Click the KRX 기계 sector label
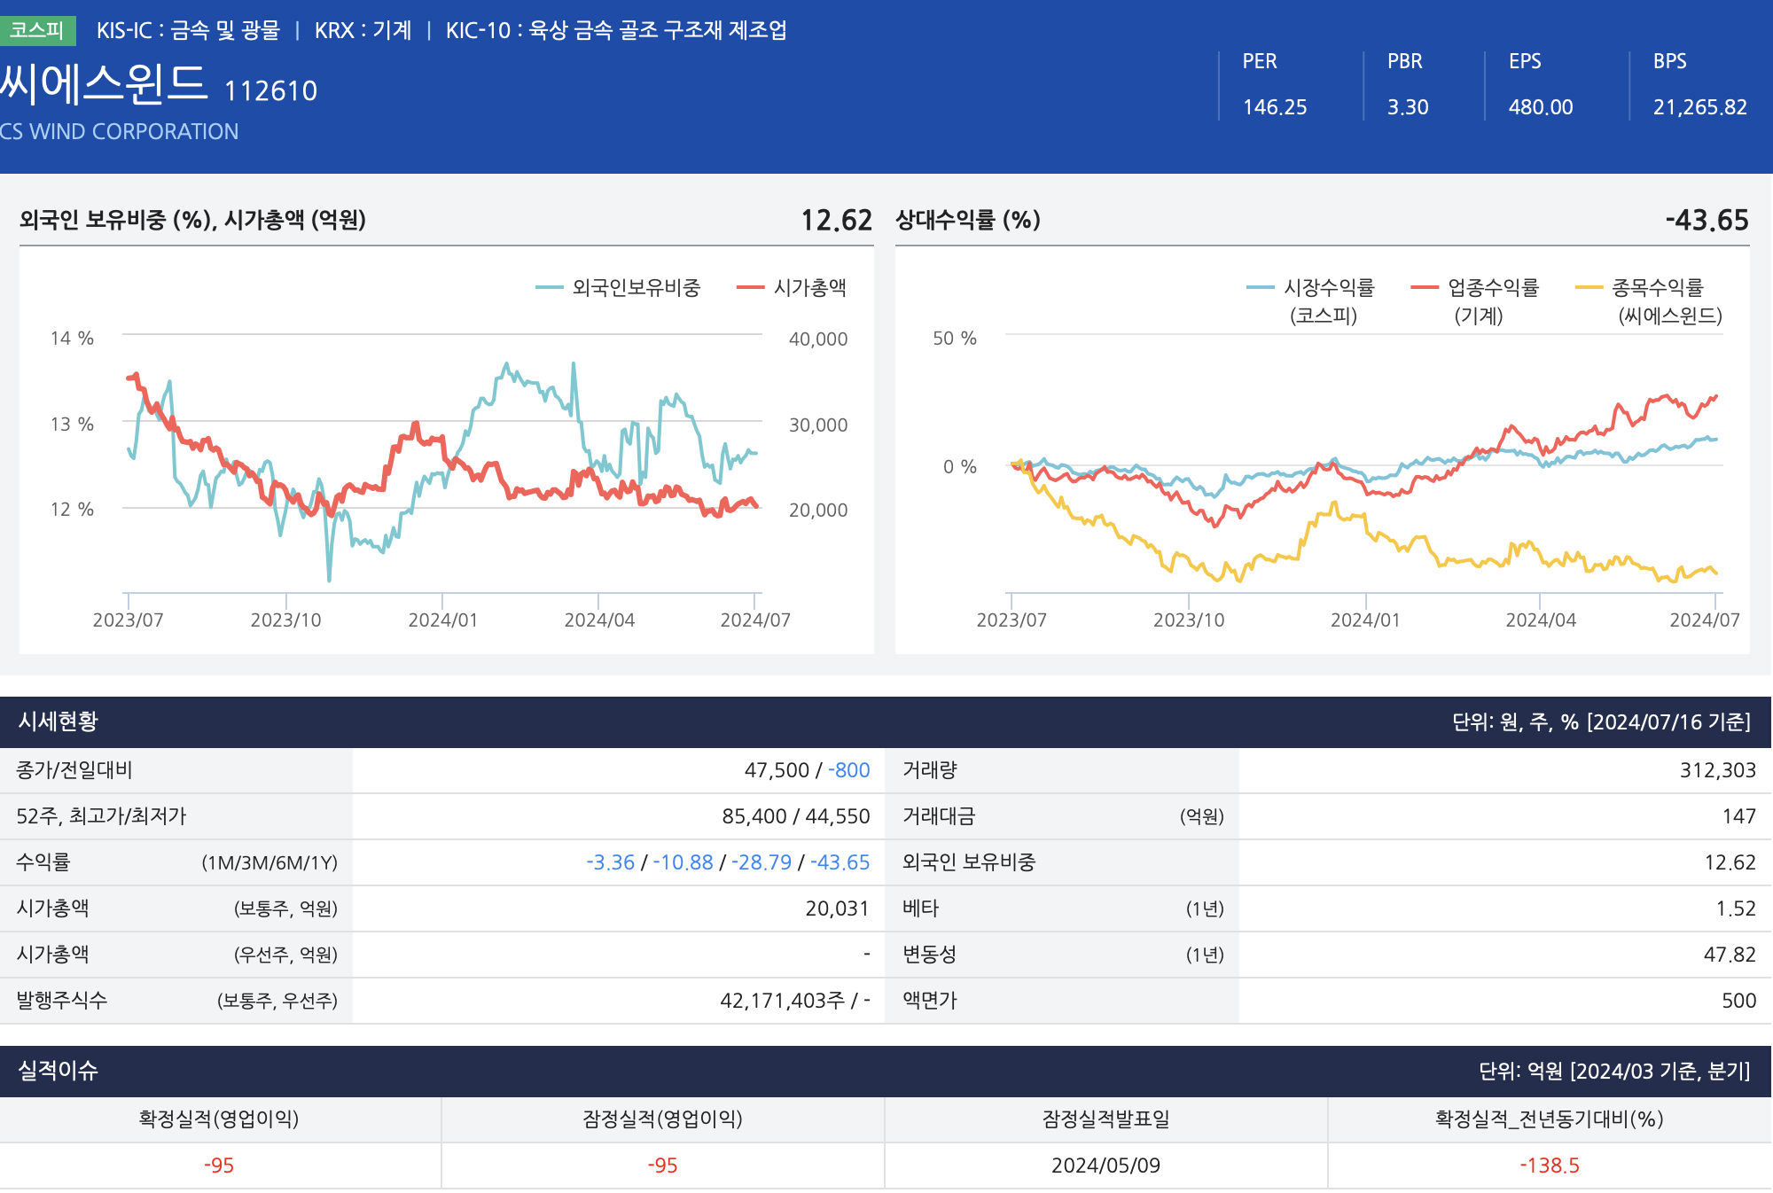 point(363,30)
